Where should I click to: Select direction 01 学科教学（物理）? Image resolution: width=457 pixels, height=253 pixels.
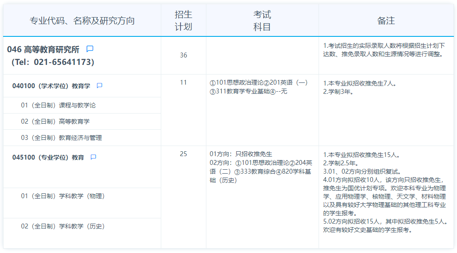pyautogui.click(x=63, y=196)
